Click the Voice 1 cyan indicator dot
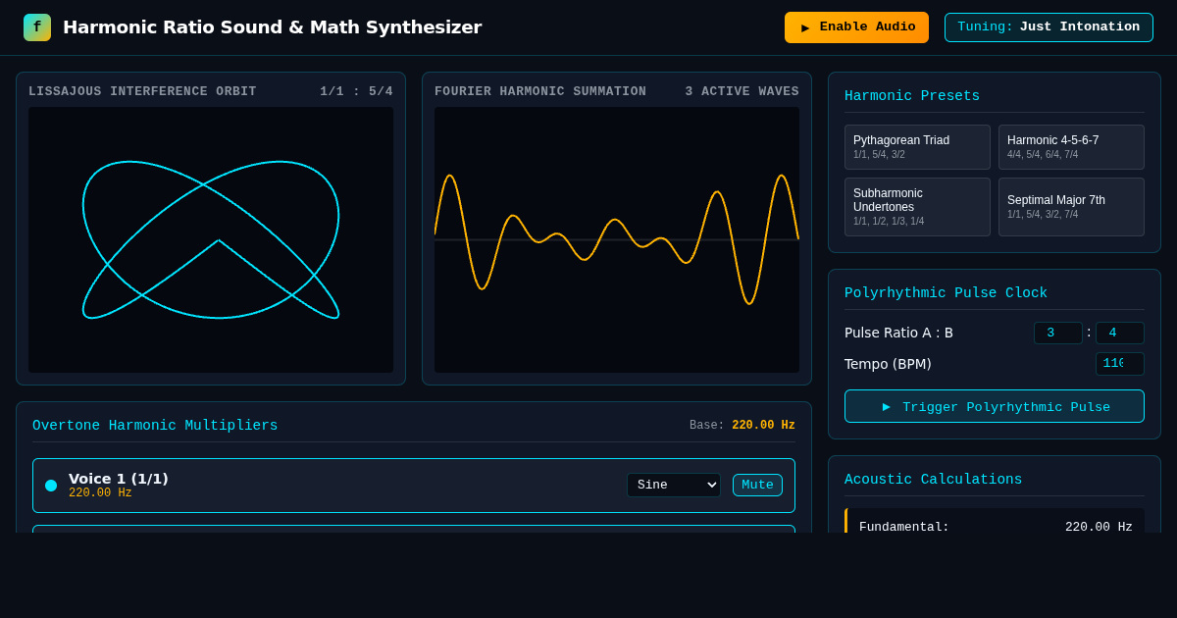 coord(51,486)
